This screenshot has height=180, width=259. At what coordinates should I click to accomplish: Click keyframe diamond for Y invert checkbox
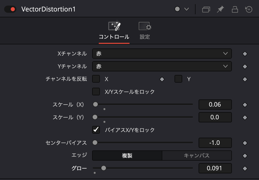[x=245, y=79]
